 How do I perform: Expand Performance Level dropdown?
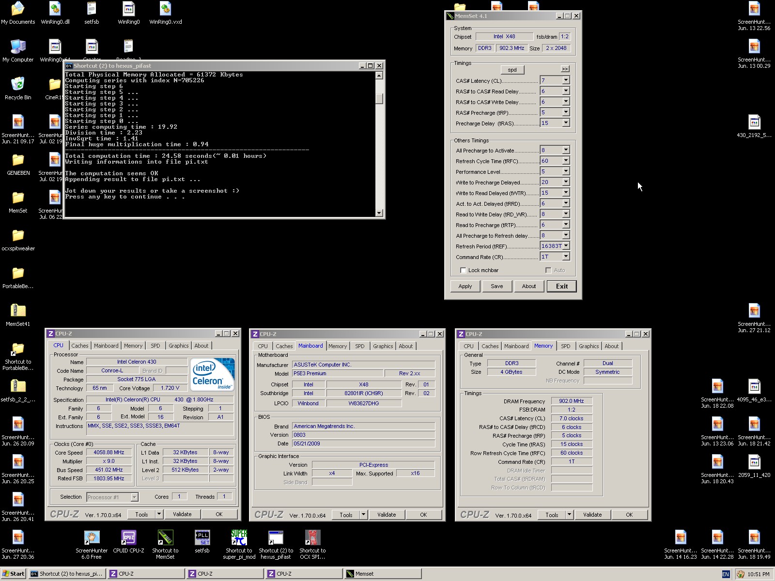point(566,171)
